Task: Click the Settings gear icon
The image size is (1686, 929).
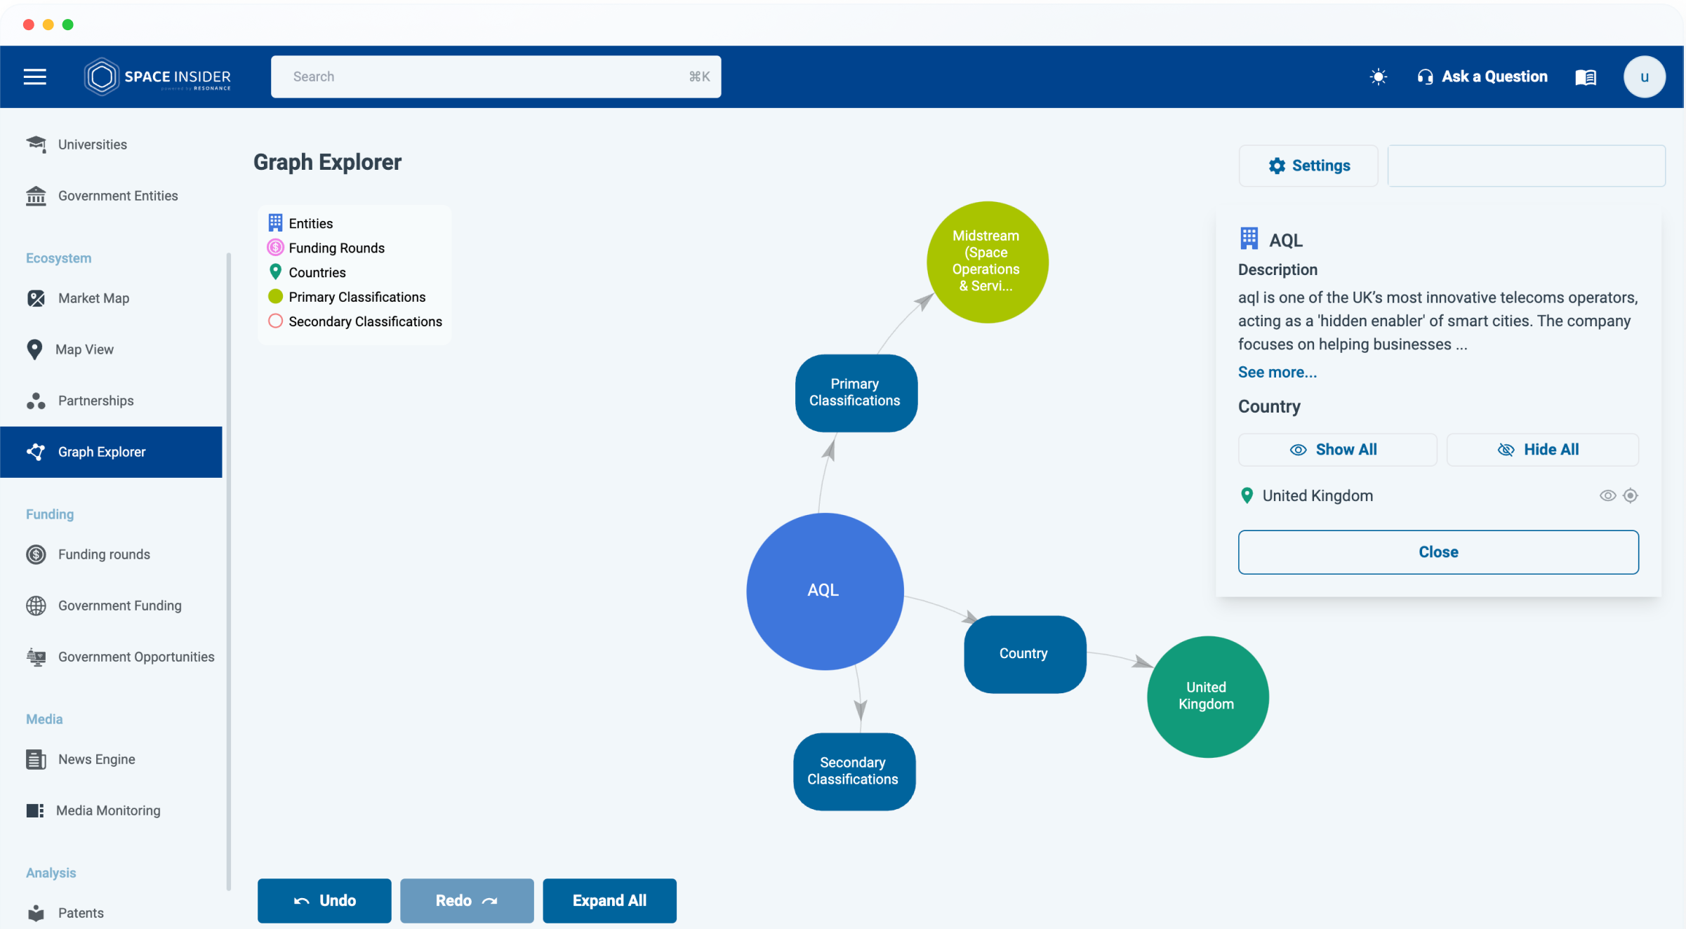Action: [1277, 166]
